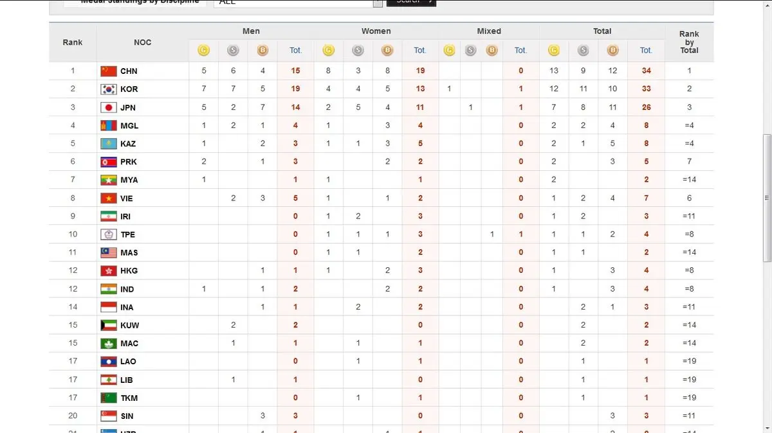Viewport: 772px width, 433px height.
Task: Click the Tot. header under Men
Action: [295, 50]
